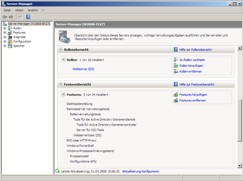
Task: Click the scrollbar down arrow
Action: tap(240, 166)
